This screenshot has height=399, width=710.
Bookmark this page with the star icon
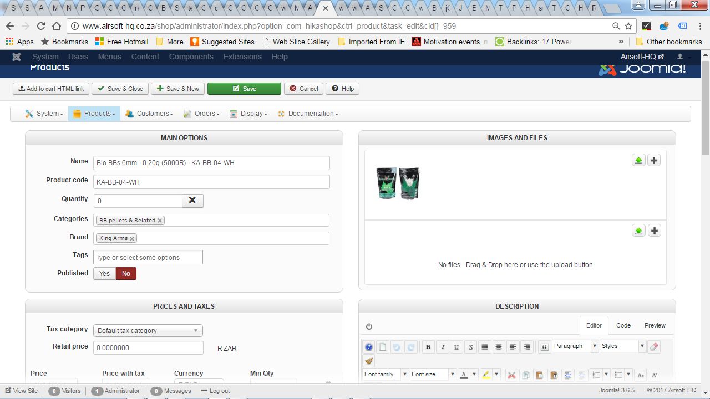point(628,26)
